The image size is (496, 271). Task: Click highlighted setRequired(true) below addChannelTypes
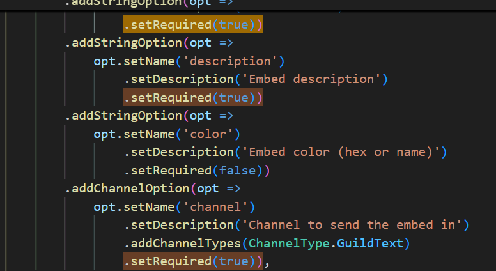point(193,261)
